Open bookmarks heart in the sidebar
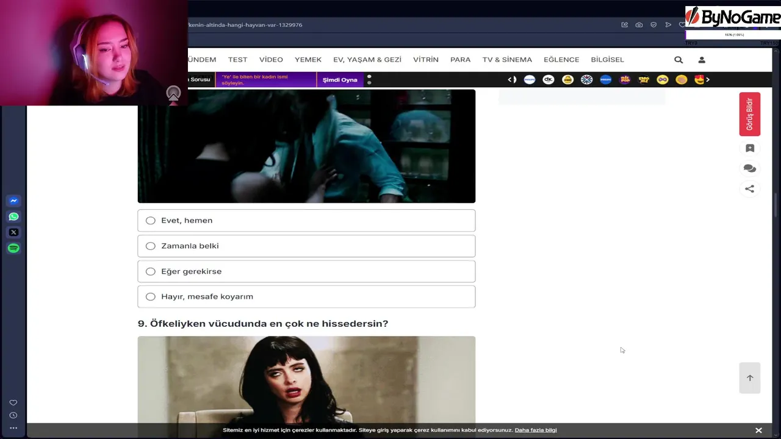The width and height of the screenshot is (781, 439). coord(13,402)
